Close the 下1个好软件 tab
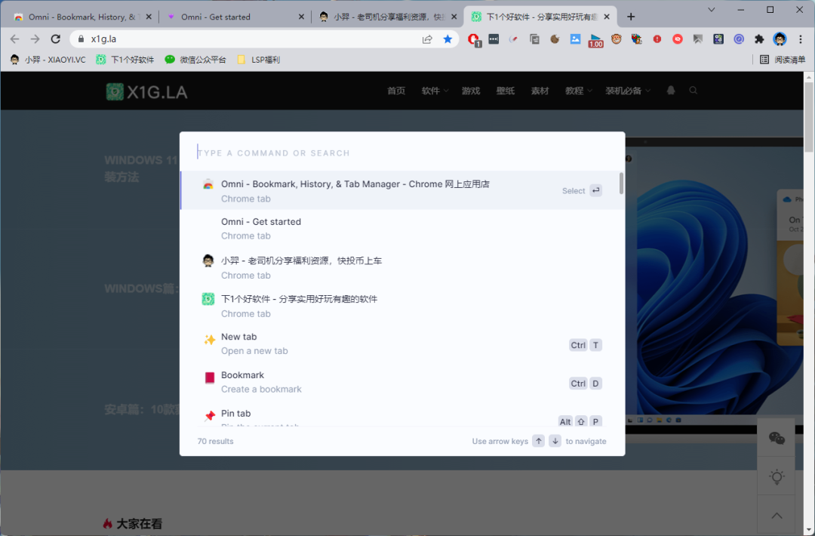The height and width of the screenshot is (536, 815). pos(607,17)
